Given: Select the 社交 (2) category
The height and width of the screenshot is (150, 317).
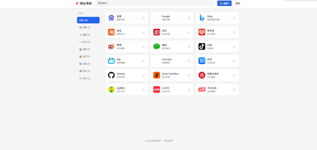Looking at the screenshot, I should tap(88, 42).
